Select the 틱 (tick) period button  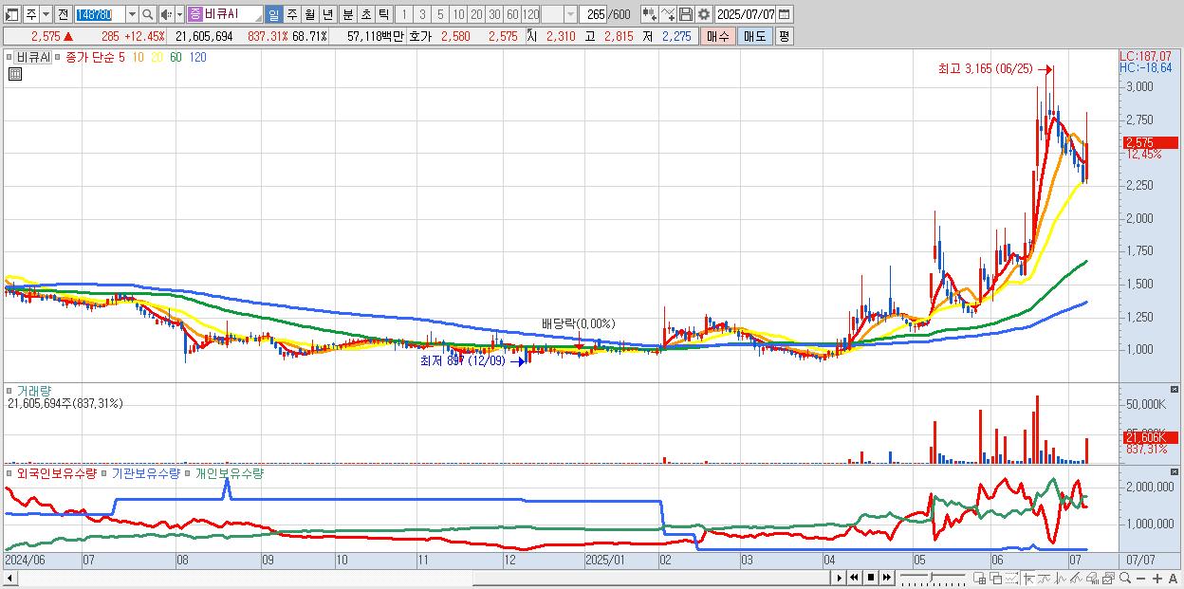383,14
